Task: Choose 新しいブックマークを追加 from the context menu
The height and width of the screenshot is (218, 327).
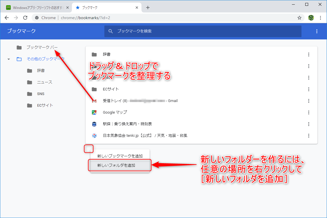Action: point(120,156)
